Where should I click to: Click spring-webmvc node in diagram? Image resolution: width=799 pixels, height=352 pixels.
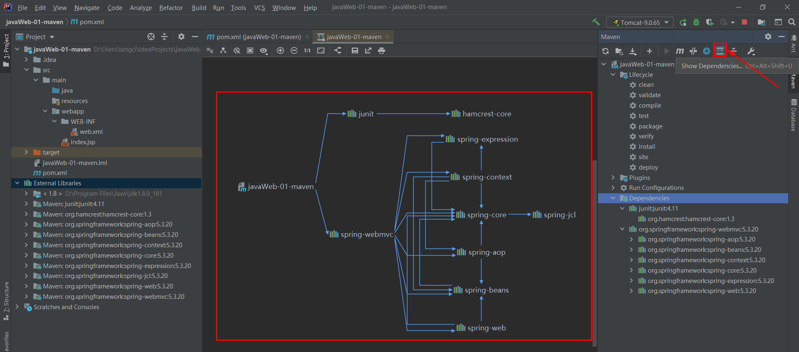point(361,234)
